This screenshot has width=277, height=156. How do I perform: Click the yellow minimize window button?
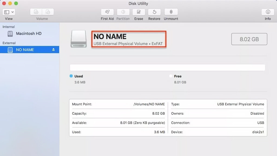[x=10, y=3]
